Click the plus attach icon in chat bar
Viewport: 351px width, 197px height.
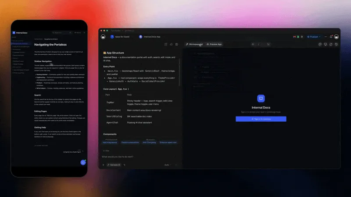point(103,165)
